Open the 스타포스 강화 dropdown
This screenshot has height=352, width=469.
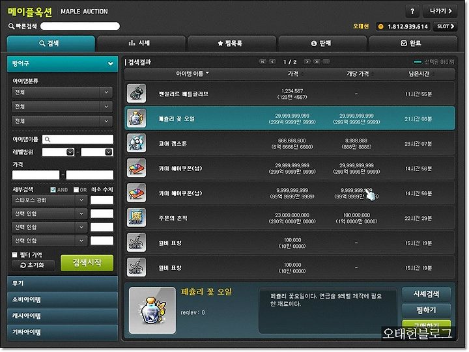[50, 200]
